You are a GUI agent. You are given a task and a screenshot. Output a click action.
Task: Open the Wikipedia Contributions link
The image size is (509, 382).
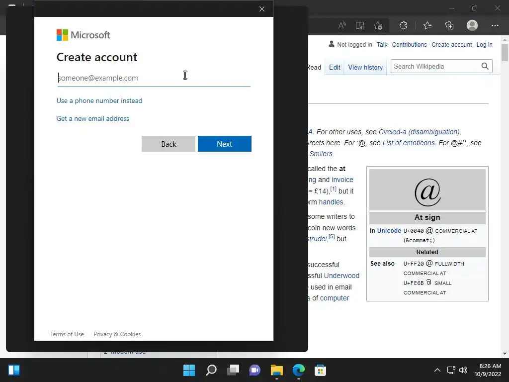tap(410, 44)
